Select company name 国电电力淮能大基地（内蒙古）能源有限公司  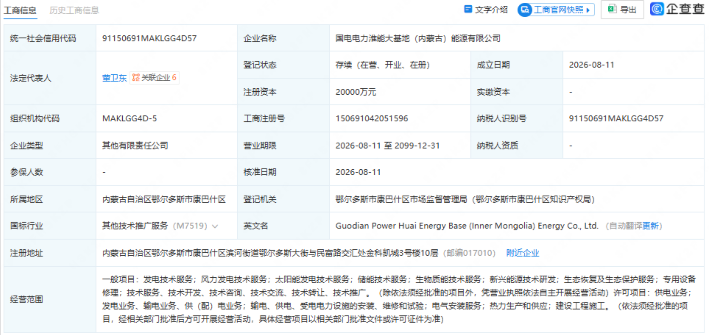click(x=418, y=39)
